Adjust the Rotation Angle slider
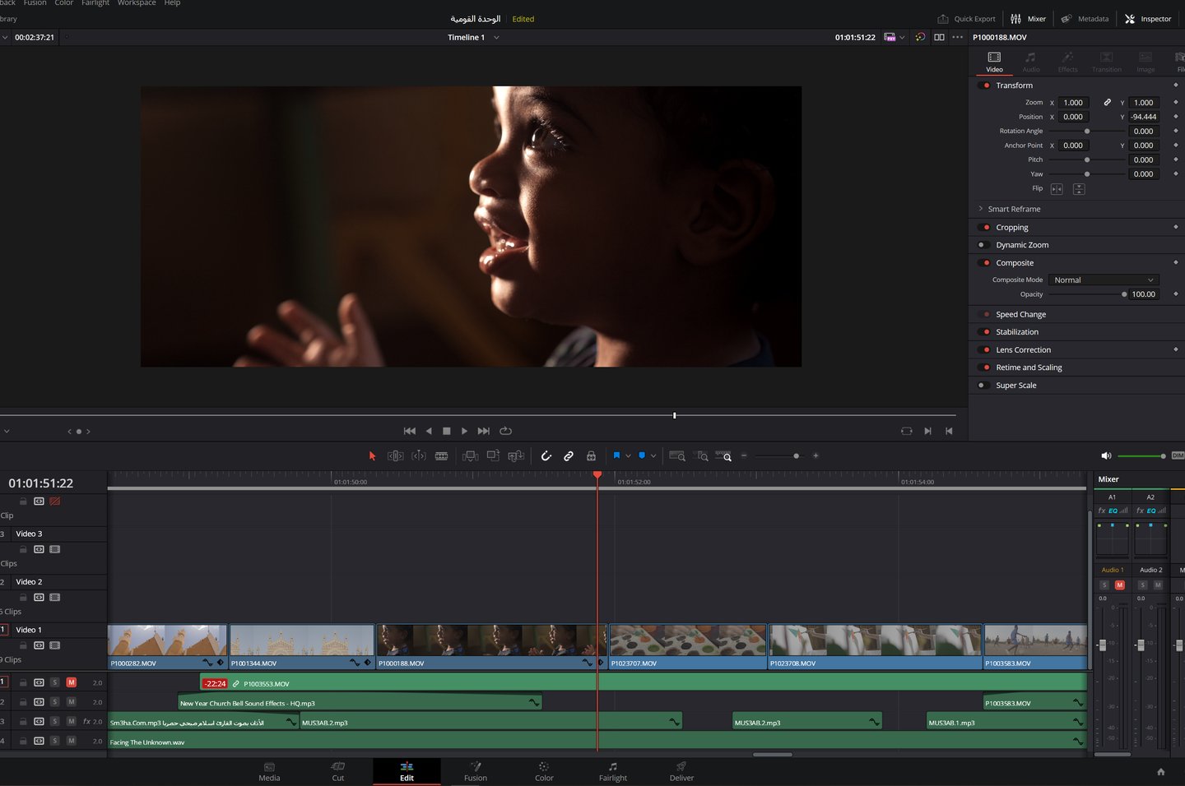Screen dimensions: 1185x786 click(1086, 132)
